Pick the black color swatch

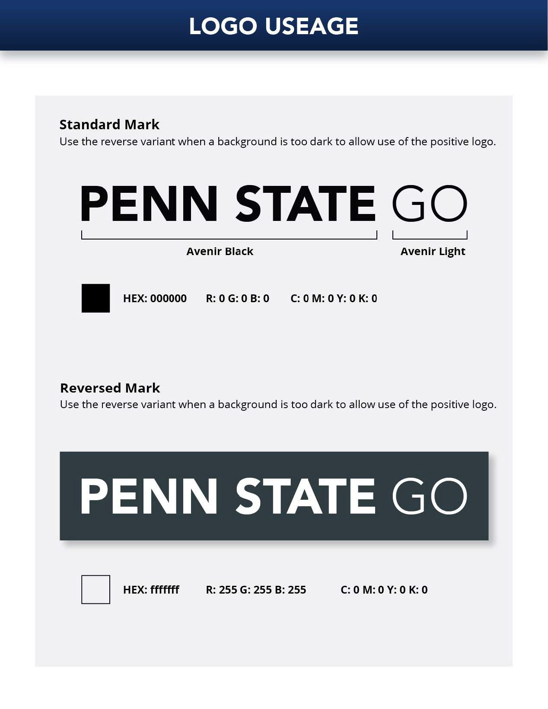pos(96,298)
